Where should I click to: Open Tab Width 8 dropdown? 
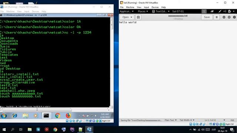pos(187,120)
